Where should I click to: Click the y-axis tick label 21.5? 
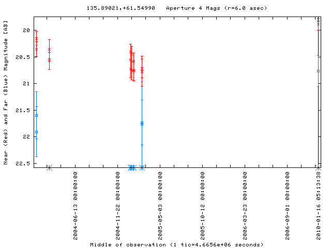pos(23,110)
